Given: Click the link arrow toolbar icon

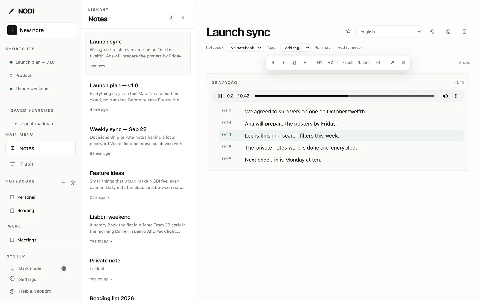Looking at the screenshot, I should coord(392,63).
